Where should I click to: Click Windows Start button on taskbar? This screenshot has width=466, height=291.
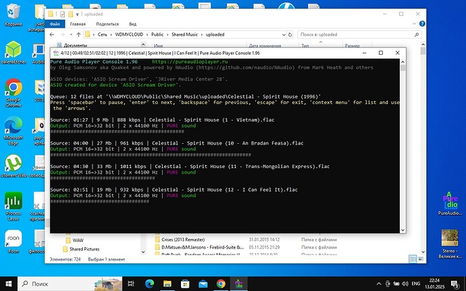tap(9, 284)
